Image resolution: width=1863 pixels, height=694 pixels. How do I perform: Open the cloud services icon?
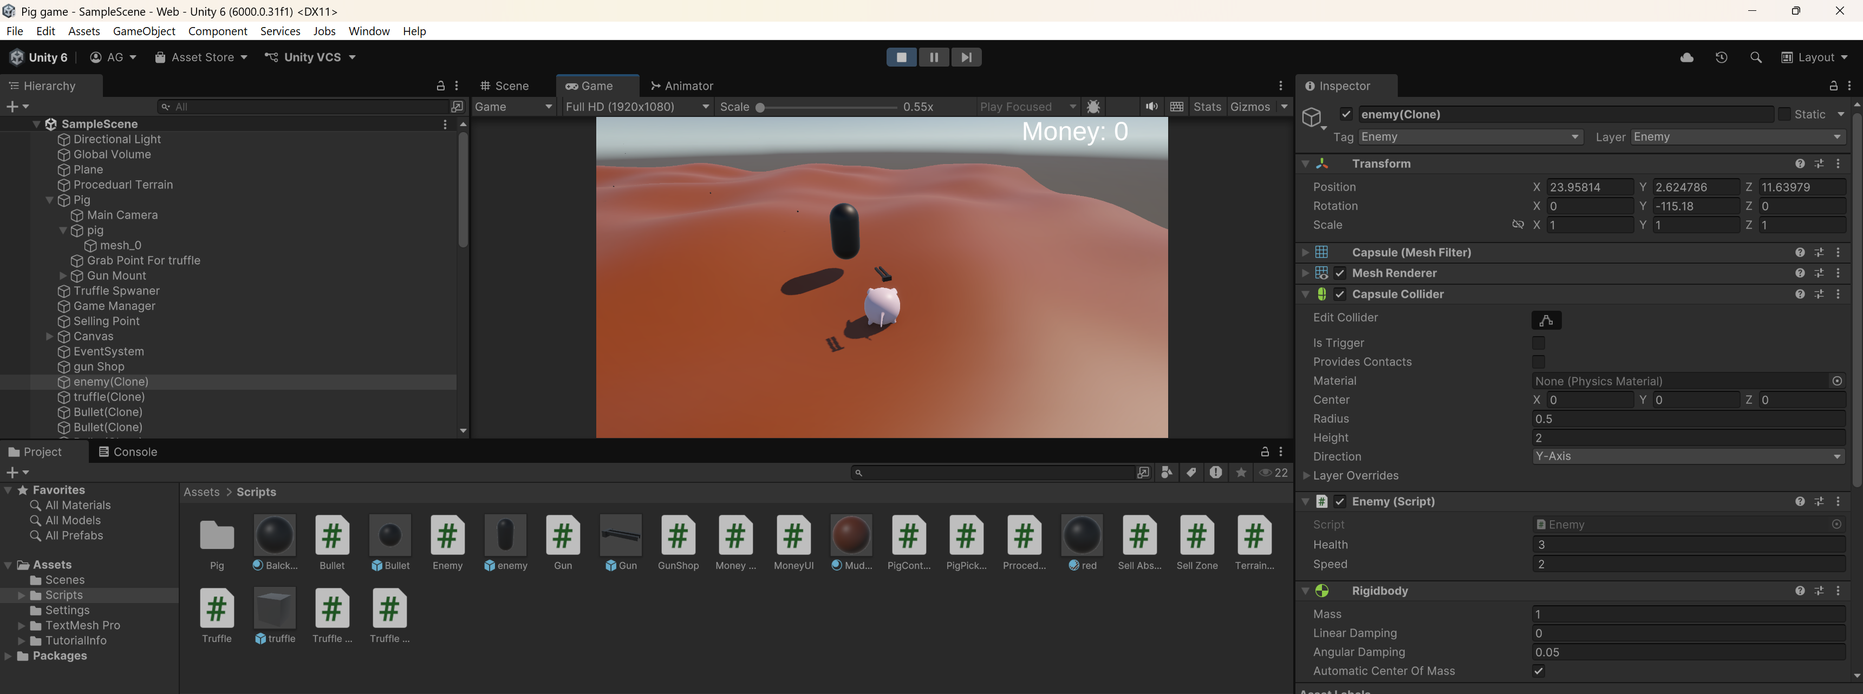[1686, 57]
